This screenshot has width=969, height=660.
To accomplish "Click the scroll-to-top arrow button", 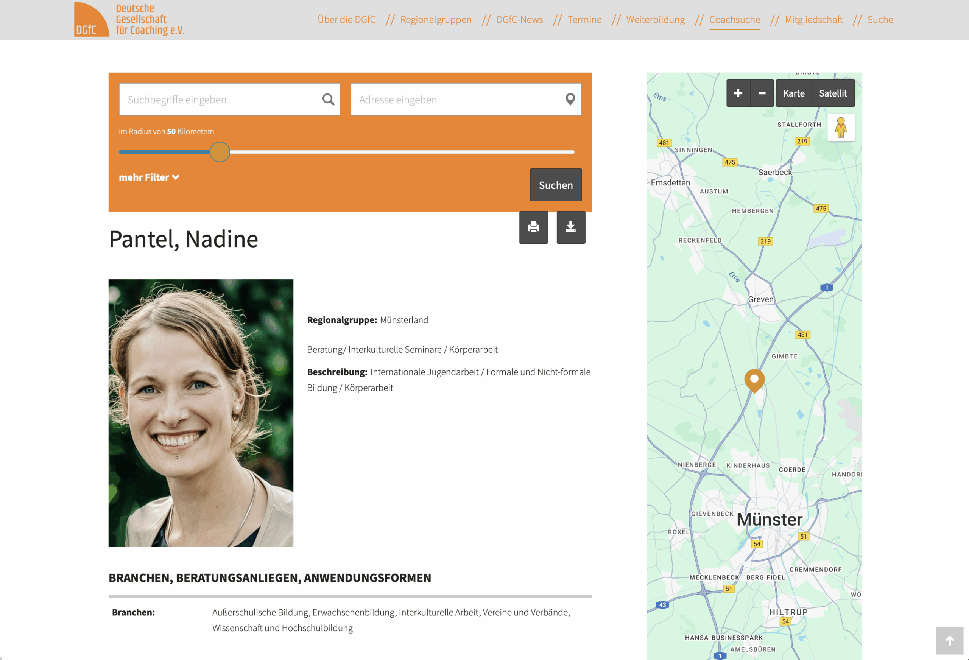I will tap(949, 641).
